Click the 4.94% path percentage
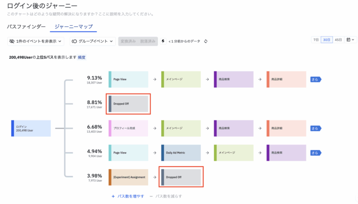Viewport: 358px width, 204px height. (x=94, y=152)
